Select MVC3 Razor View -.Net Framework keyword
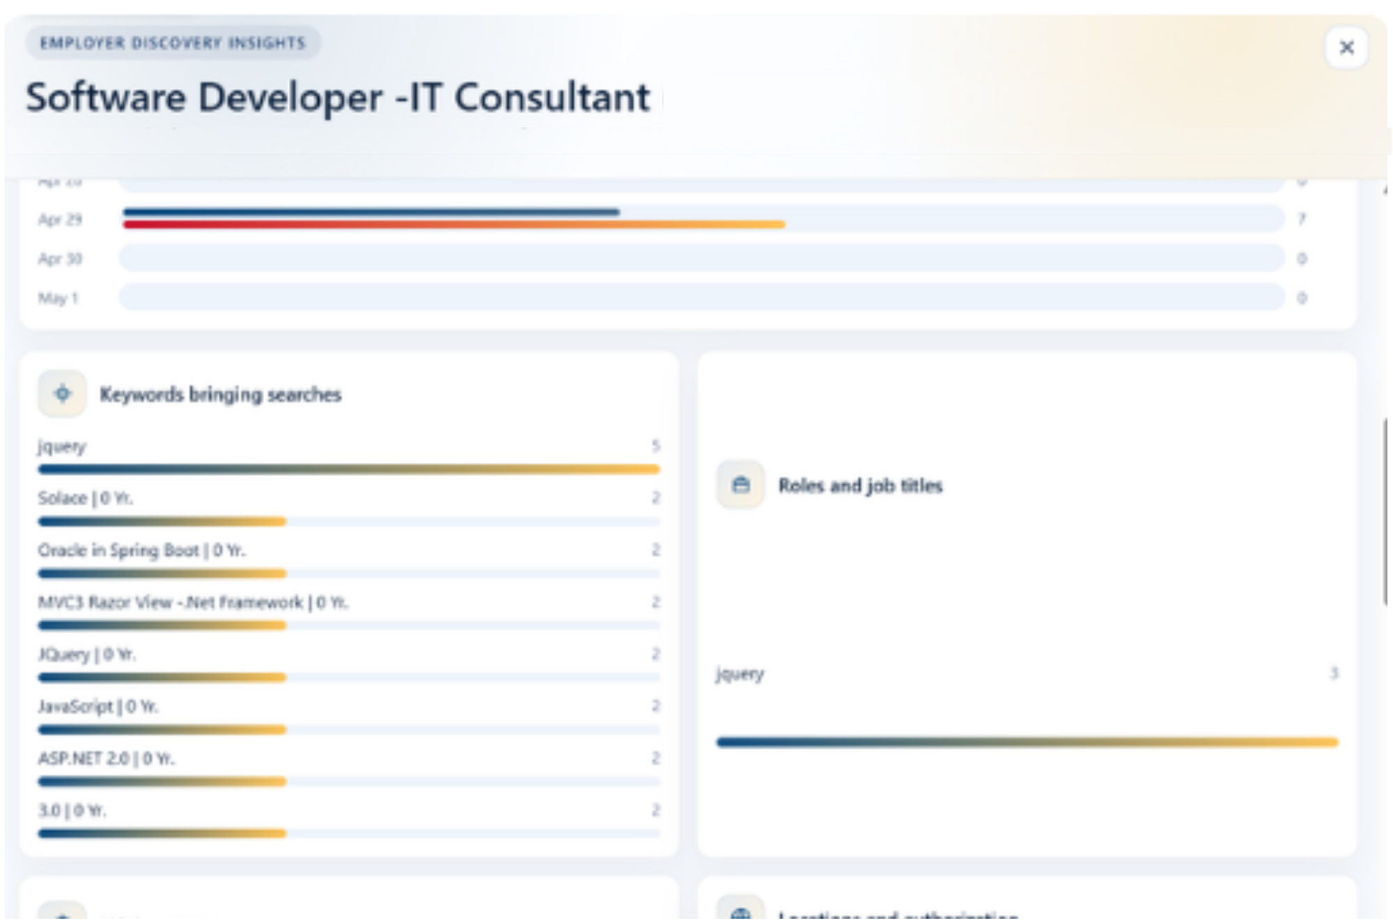The height and width of the screenshot is (923, 1393). 193,602
